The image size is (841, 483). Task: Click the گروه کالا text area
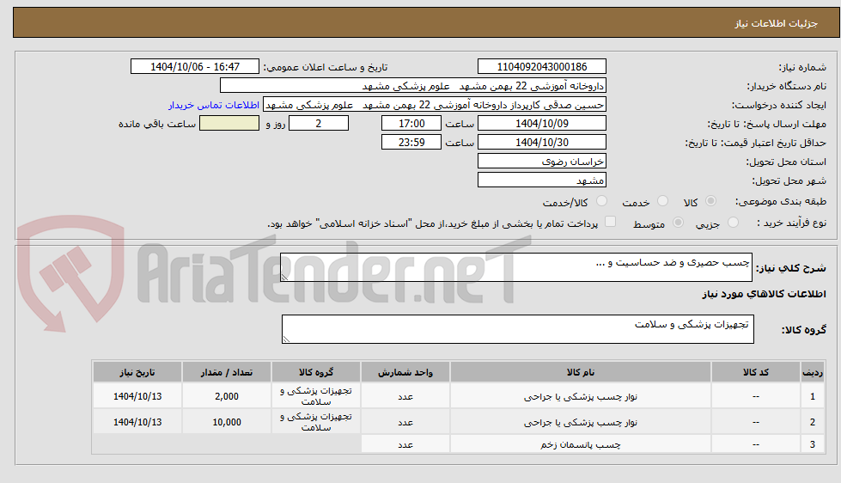(x=518, y=329)
